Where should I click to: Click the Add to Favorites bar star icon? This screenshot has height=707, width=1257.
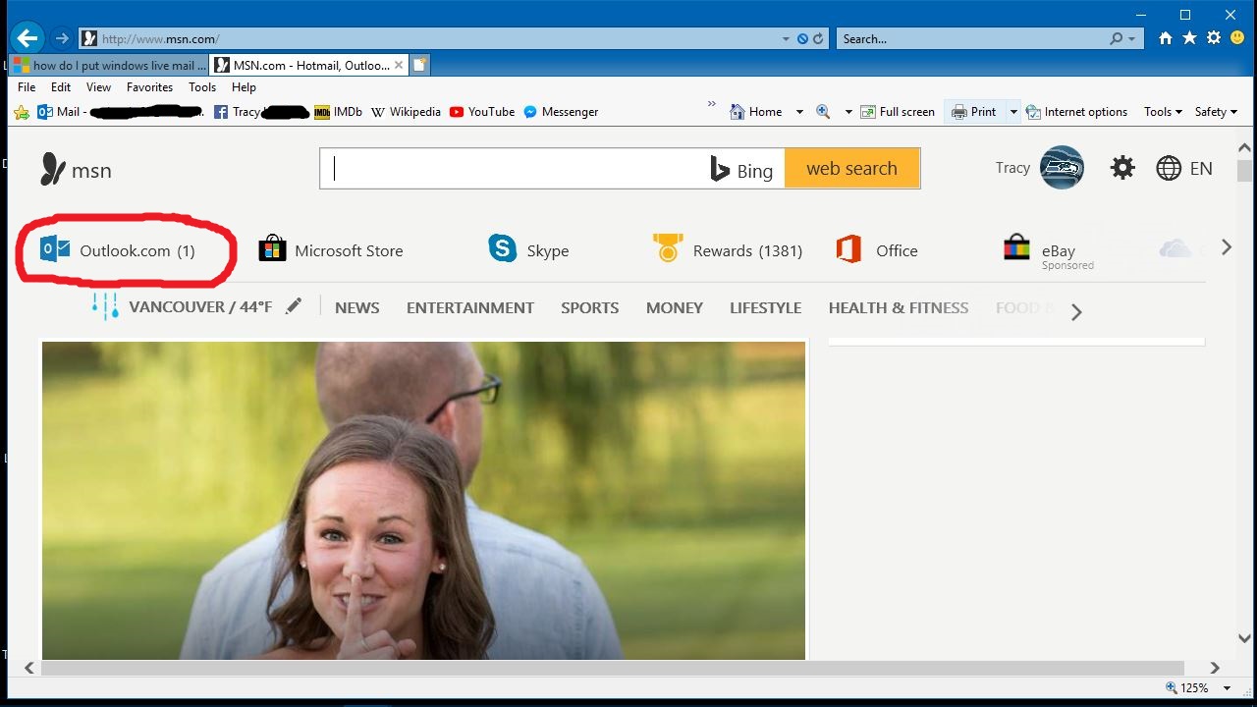click(22, 112)
